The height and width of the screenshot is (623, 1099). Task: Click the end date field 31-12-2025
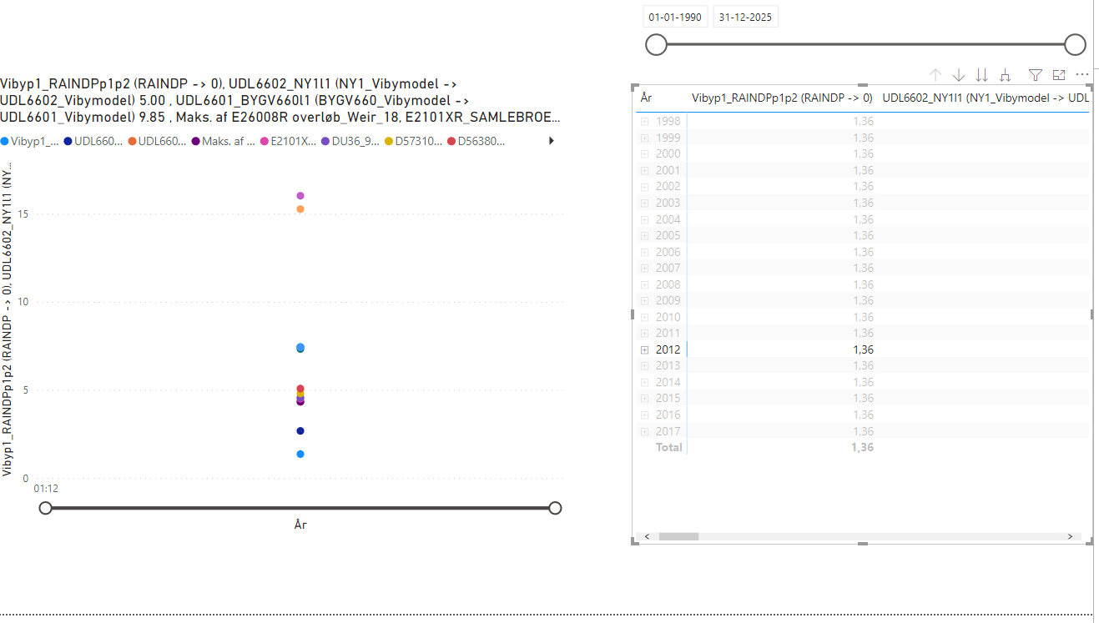coord(745,17)
